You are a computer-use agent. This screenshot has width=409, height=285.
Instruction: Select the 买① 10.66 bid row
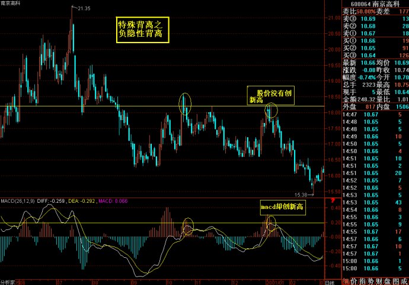coord(376,41)
